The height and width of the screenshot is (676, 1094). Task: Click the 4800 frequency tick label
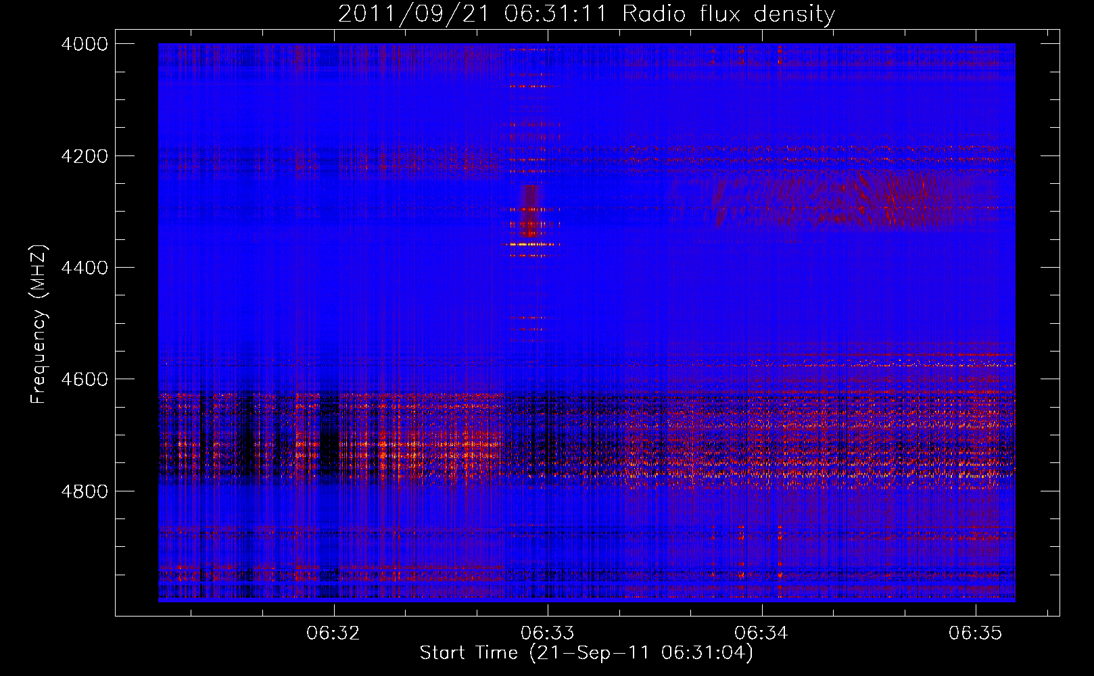(85, 491)
